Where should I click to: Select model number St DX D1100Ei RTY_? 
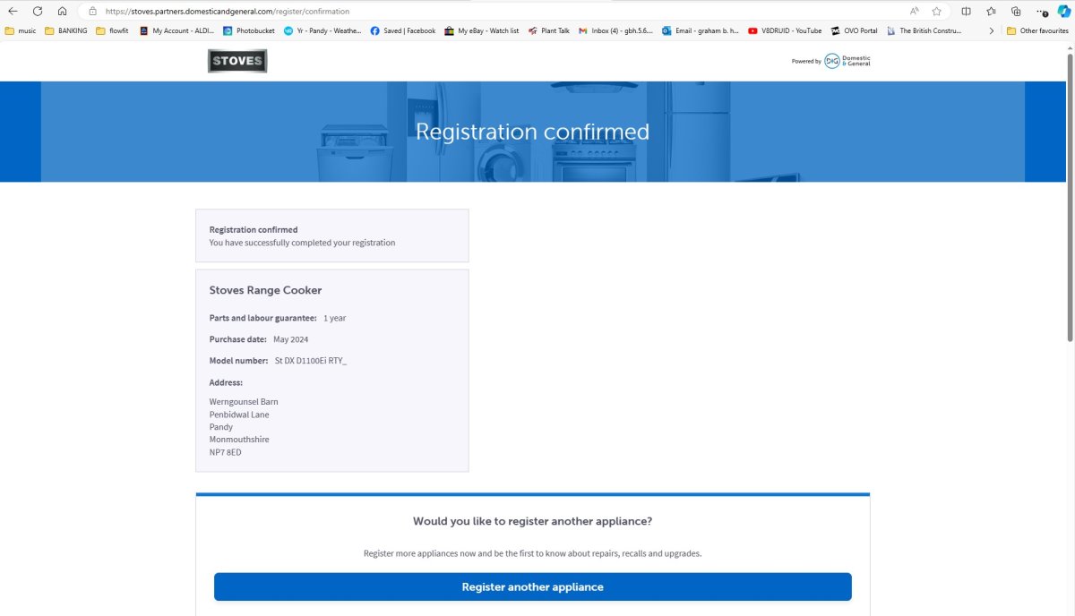pos(311,361)
